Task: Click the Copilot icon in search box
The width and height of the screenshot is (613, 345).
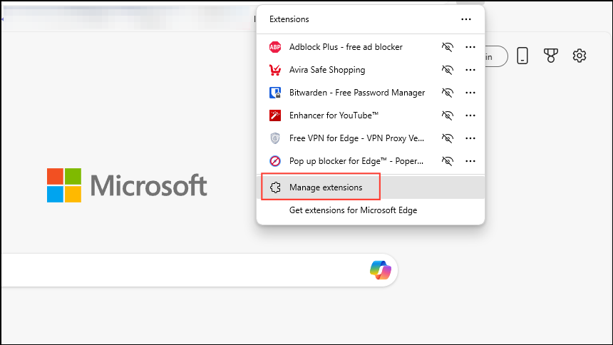Action: point(381,270)
